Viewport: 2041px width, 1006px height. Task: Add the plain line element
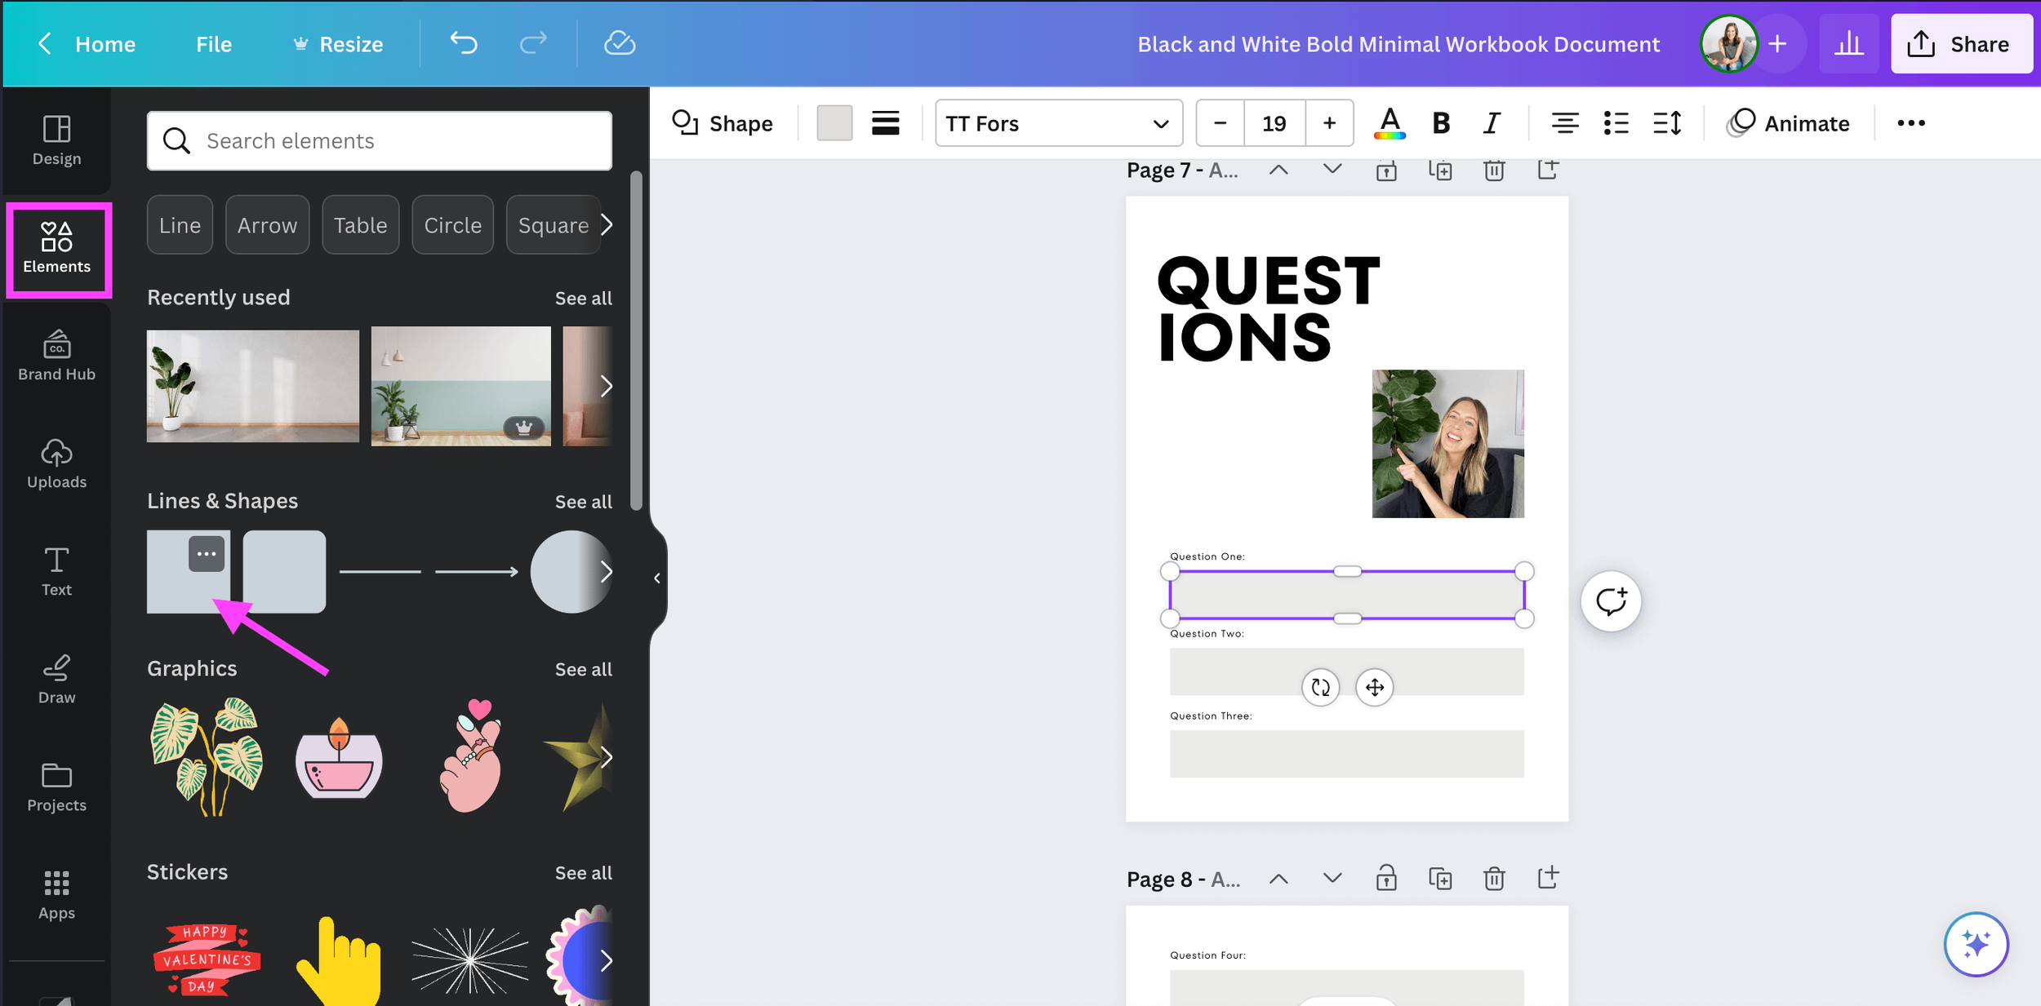pyautogui.click(x=380, y=572)
